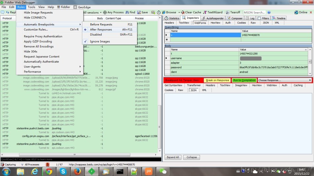The image size is (314, 176).
Task: Toggle Hide Image Requests rule
Action: (x=50, y=13)
